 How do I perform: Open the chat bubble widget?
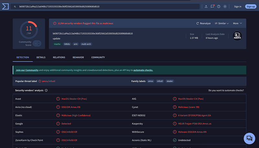[249, 138]
